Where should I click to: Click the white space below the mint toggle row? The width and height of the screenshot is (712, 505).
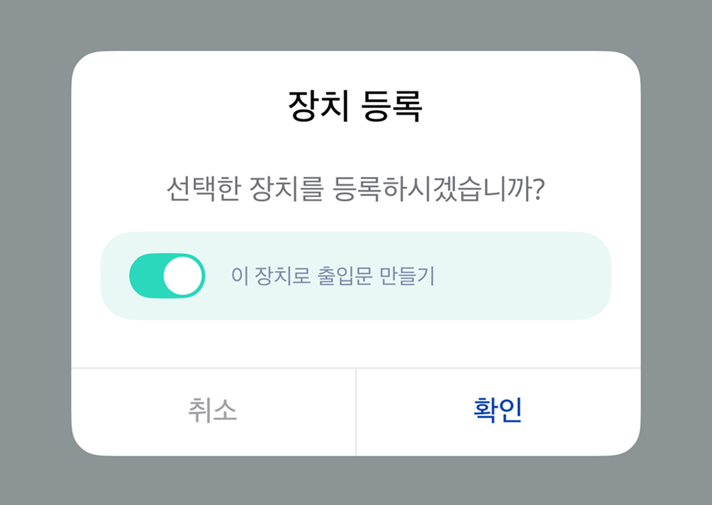[356, 343]
